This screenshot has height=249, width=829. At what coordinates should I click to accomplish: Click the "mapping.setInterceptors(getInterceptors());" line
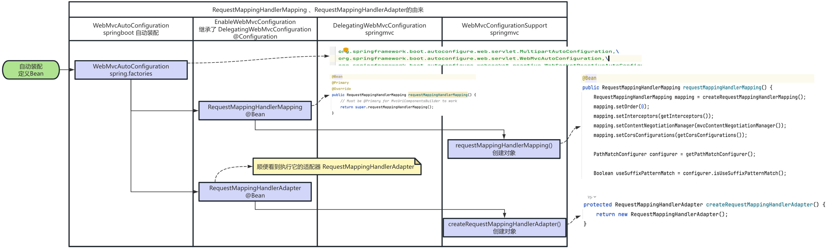click(653, 116)
